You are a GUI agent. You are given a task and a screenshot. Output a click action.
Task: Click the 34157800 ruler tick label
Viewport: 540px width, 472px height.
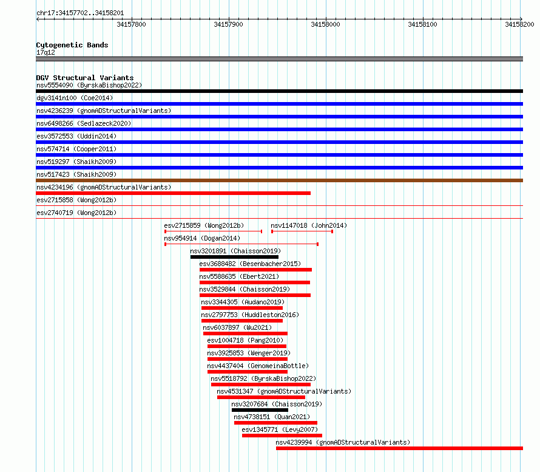tap(131, 24)
